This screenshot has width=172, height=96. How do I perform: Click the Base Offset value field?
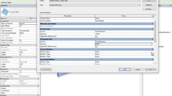(28, 26)
